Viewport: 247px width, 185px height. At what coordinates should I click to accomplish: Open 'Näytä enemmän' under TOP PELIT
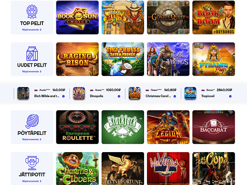tap(32, 30)
